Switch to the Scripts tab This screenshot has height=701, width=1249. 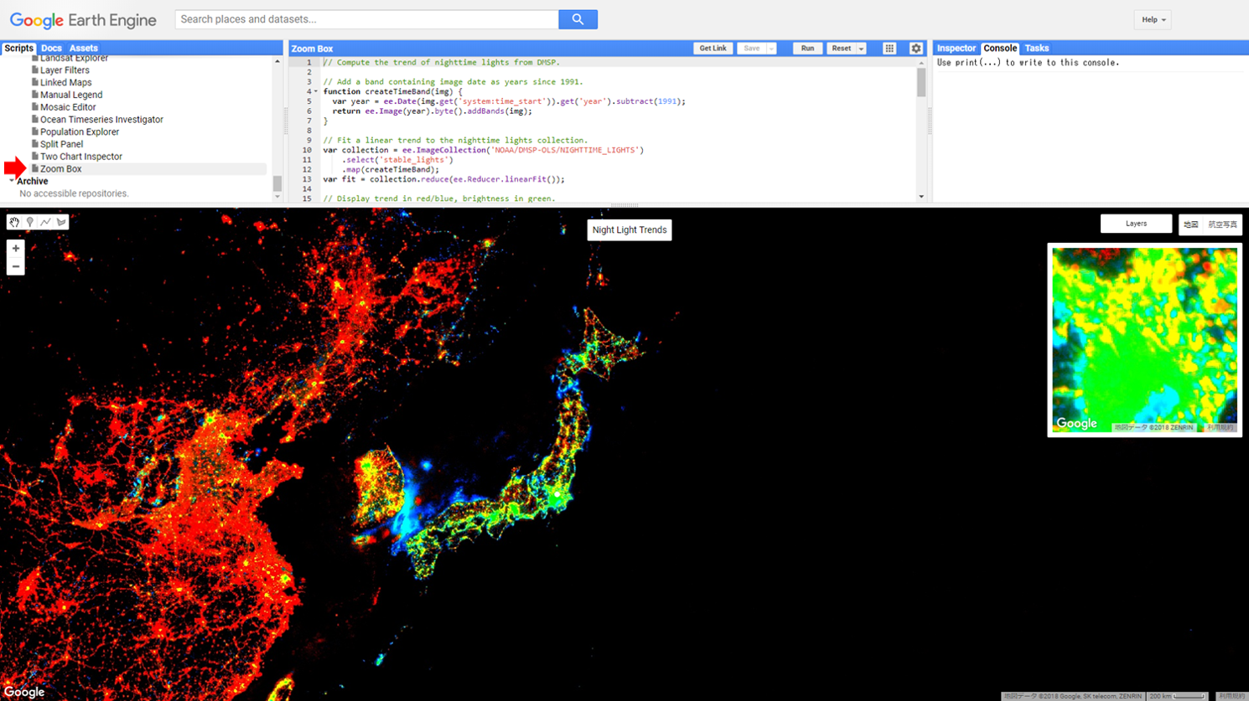[x=18, y=49]
